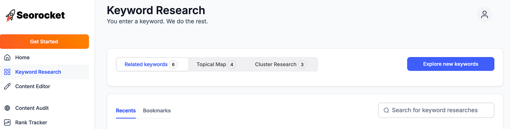Open Content Editor from sidebar
Image resolution: width=510 pixels, height=129 pixels.
(33, 86)
